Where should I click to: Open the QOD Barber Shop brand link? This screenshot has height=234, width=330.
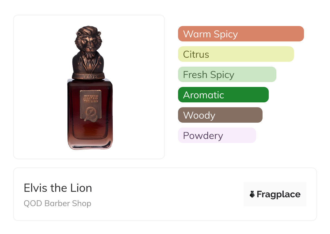[57, 203]
